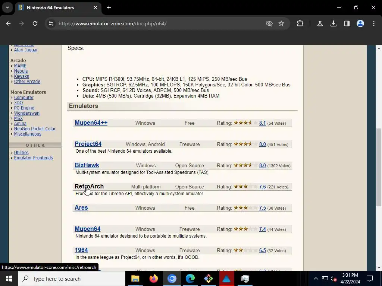
Task: Click the 7.4 rating for Mupen64
Action: pos(262,229)
